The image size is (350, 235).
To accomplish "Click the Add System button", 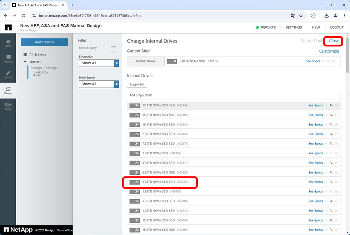I will coord(44,42).
